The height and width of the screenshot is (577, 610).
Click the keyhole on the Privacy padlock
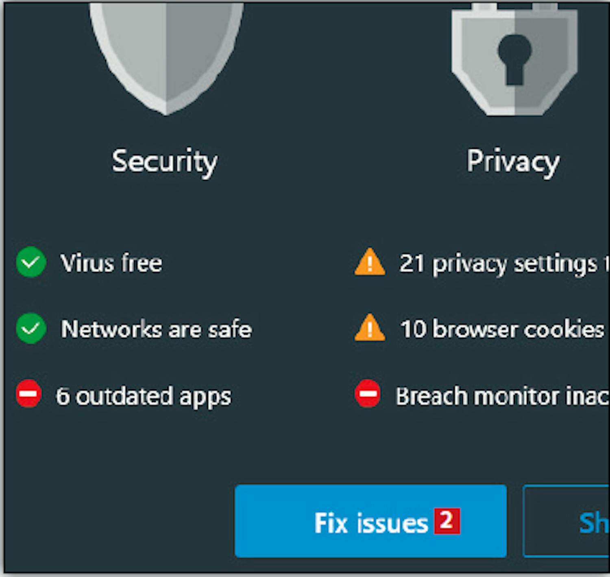pyautogui.click(x=514, y=58)
